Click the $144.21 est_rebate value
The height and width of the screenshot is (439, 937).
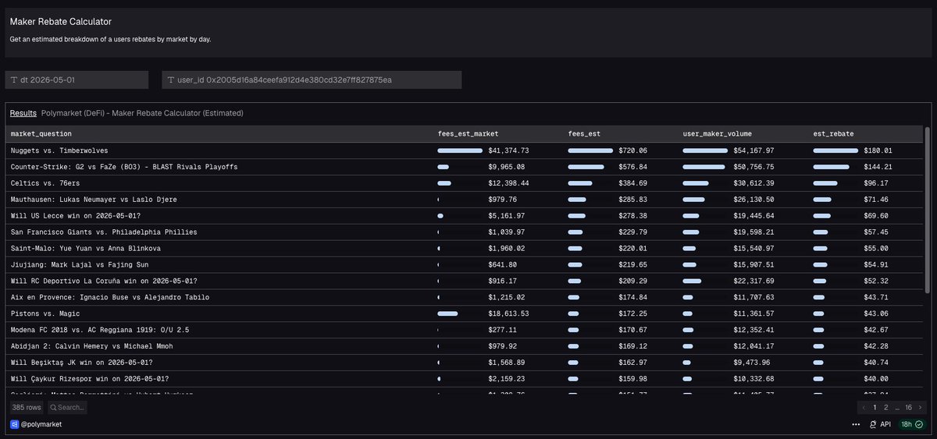pos(878,167)
